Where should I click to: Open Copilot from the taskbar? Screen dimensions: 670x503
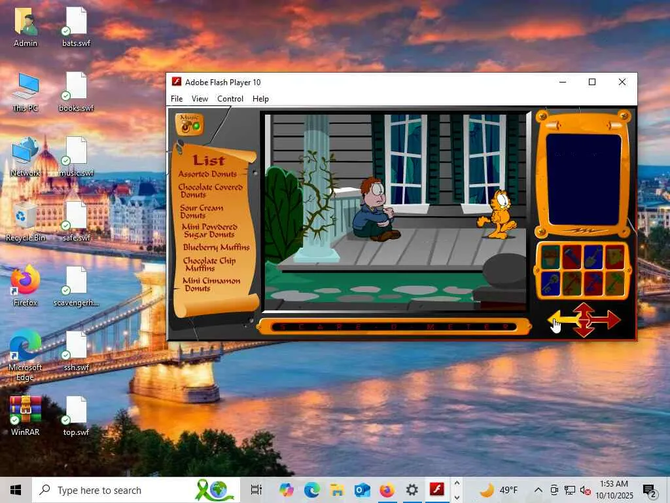286,490
